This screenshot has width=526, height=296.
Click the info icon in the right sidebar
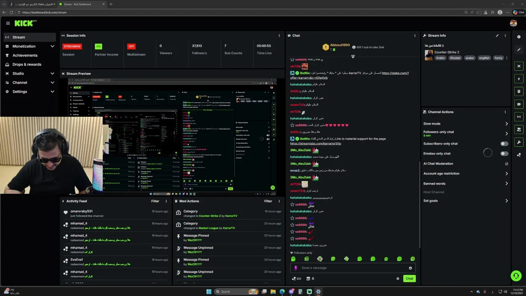point(519,37)
